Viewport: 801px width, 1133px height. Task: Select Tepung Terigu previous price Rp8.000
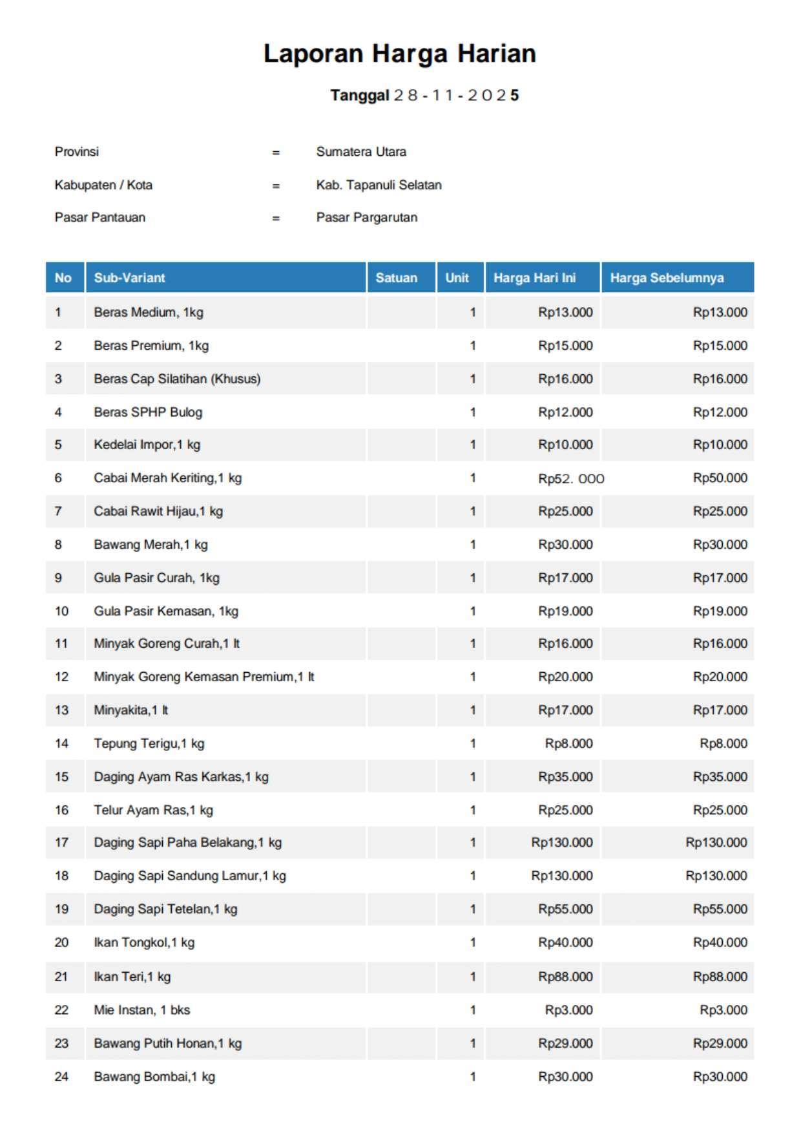tap(723, 744)
